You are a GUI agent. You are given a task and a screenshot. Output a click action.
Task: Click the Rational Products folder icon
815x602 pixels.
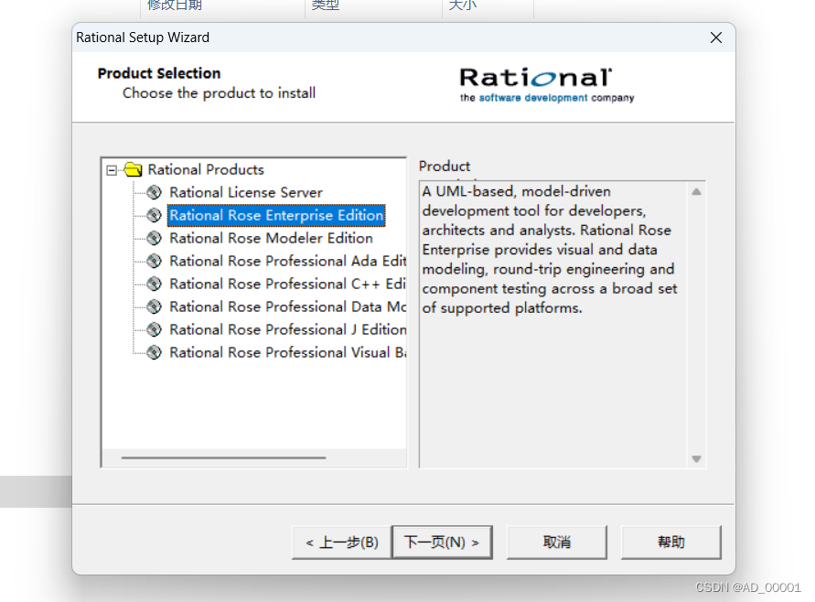tap(133, 169)
